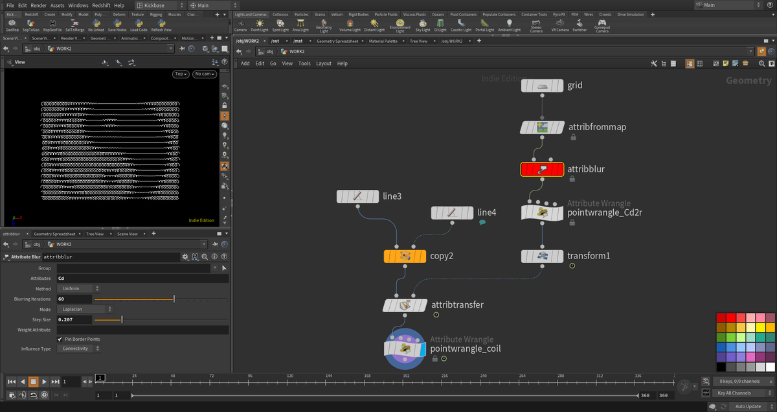Add a Point Light from the shelf
This screenshot has width=777, height=412.
[x=259, y=25]
